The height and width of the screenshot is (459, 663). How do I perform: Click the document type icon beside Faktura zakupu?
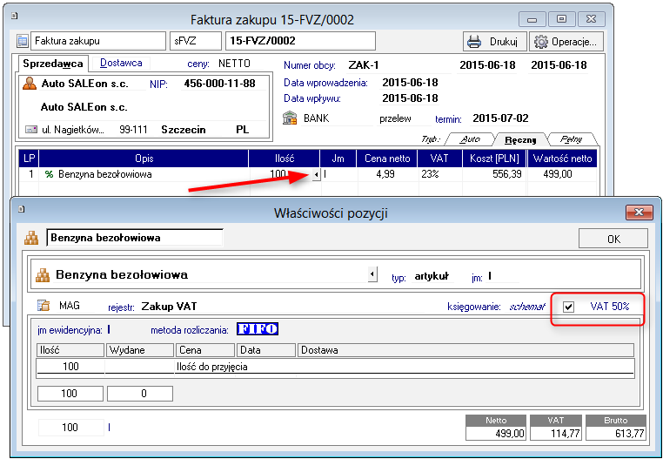[22, 41]
